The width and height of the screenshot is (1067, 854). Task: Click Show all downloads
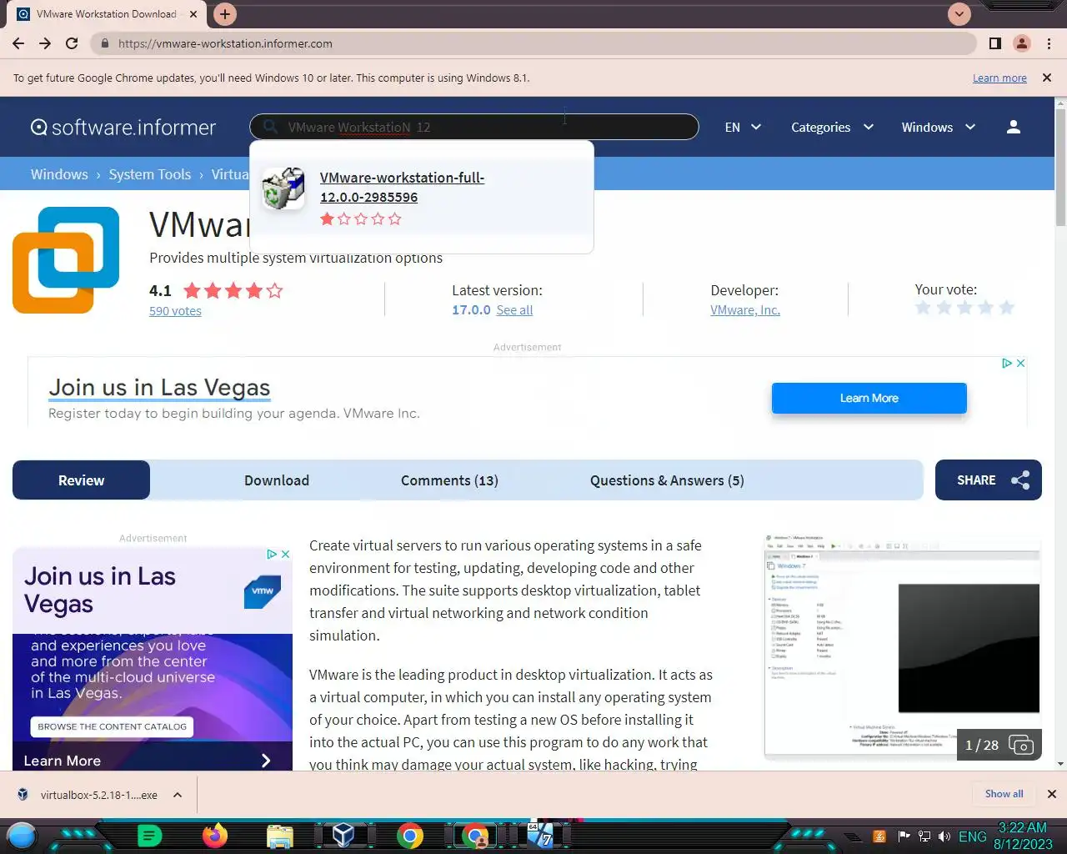pyautogui.click(x=1004, y=794)
